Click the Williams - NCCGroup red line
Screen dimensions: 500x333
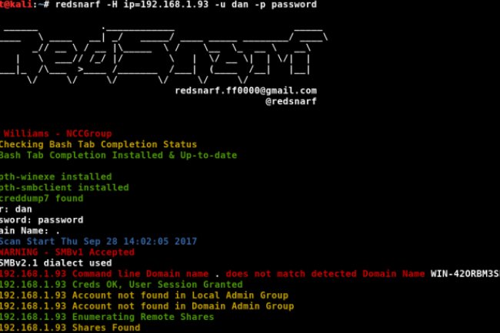click(x=58, y=134)
